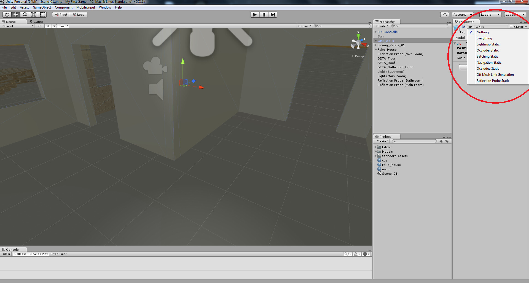Toggle scene lighting icon in Scene toolbar
This screenshot has width=529, height=283.
(x=48, y=26)
